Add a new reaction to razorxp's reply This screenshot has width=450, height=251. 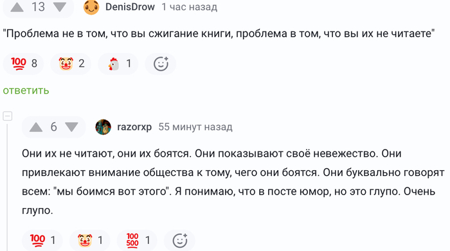(179, 240)
